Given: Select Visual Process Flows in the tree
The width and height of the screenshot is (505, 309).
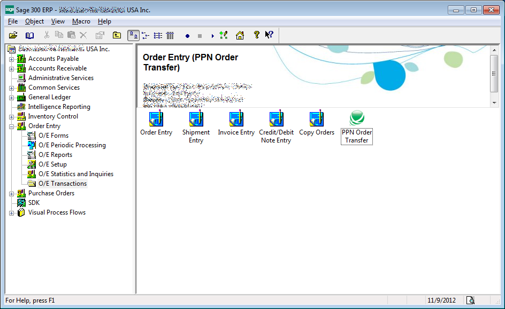Looking at the screenshot, I should pos(57,212).
